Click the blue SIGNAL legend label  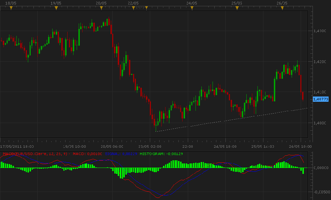pos(121,154)
